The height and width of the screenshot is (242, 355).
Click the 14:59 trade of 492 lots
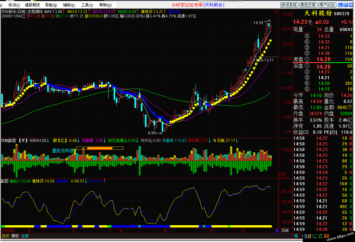point(323,207)
